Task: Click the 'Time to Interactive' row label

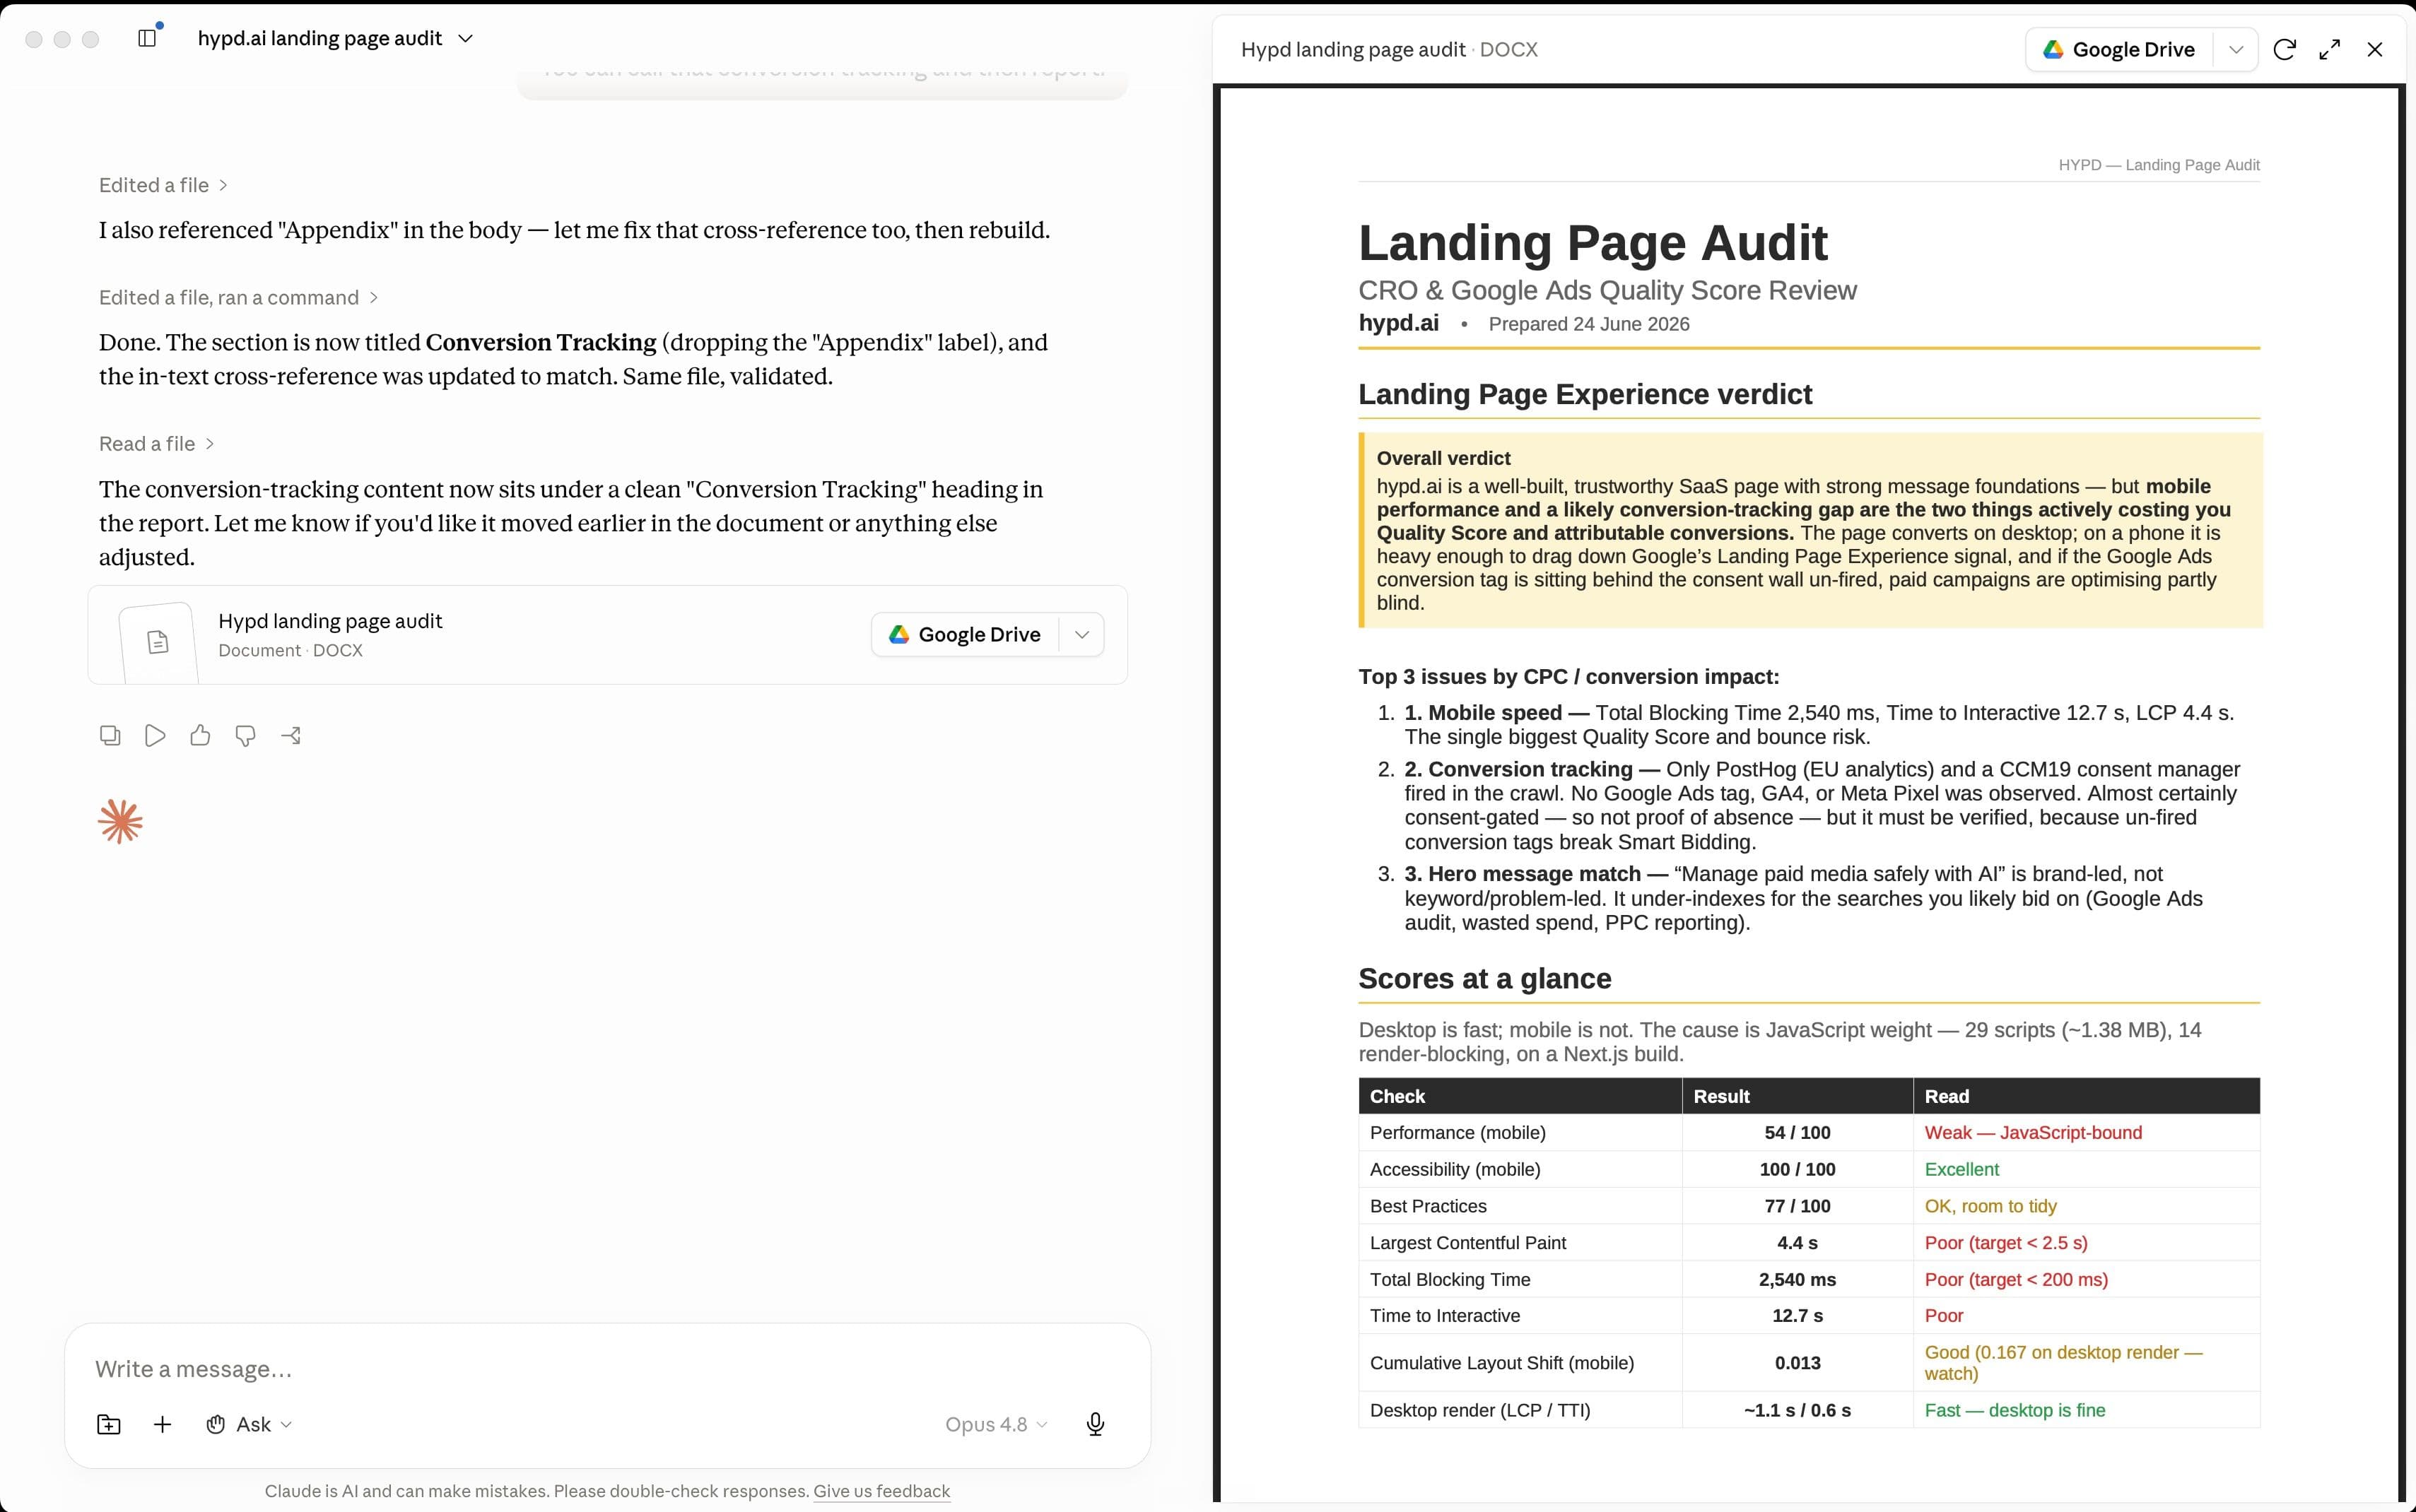Action: pos(1445,1315)
